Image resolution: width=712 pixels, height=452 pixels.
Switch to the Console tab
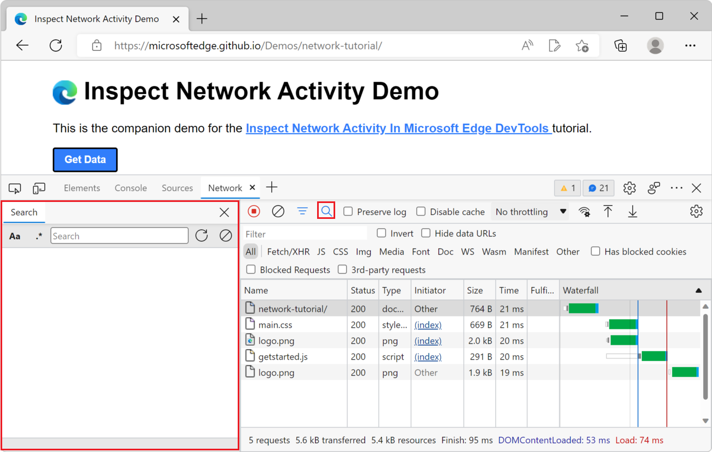tap(131, 188)
